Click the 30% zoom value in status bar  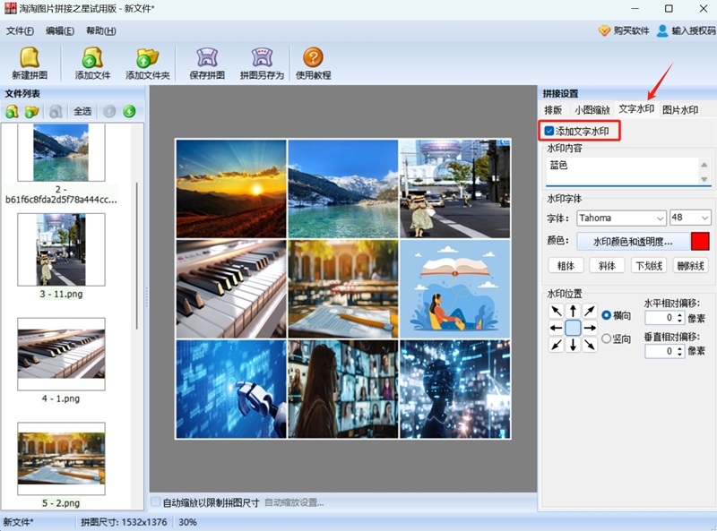point(188,522)
